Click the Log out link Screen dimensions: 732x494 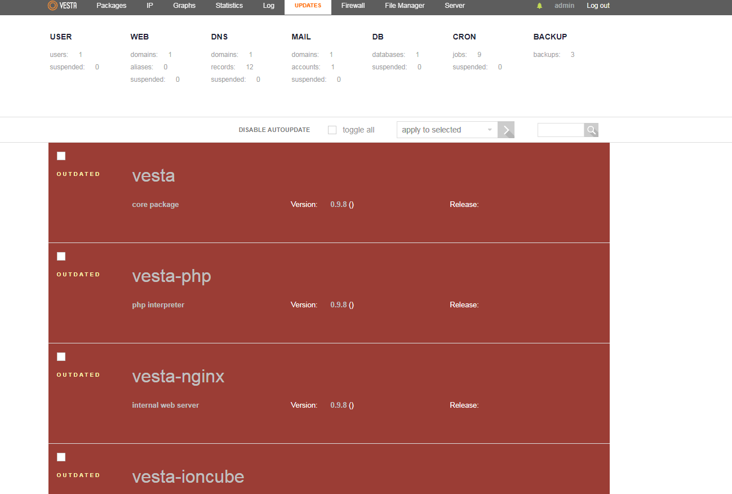(598, 6)
